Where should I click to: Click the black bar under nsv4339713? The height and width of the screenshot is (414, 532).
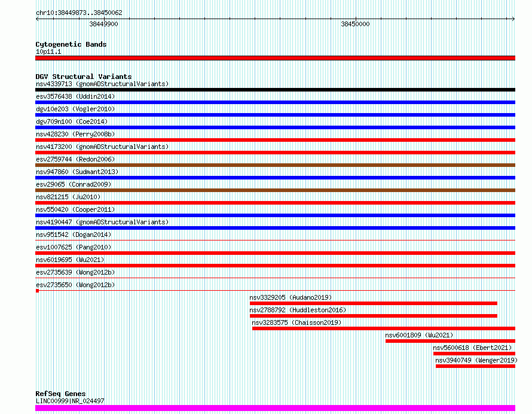click(x=275, y=90)
